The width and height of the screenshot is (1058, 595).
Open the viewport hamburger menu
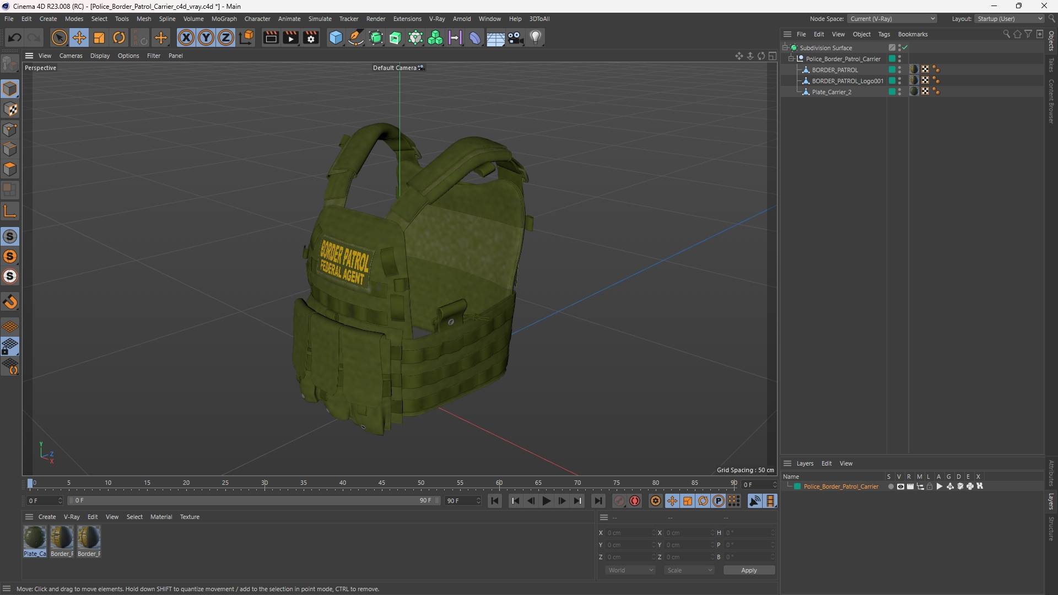click(29, 56)
